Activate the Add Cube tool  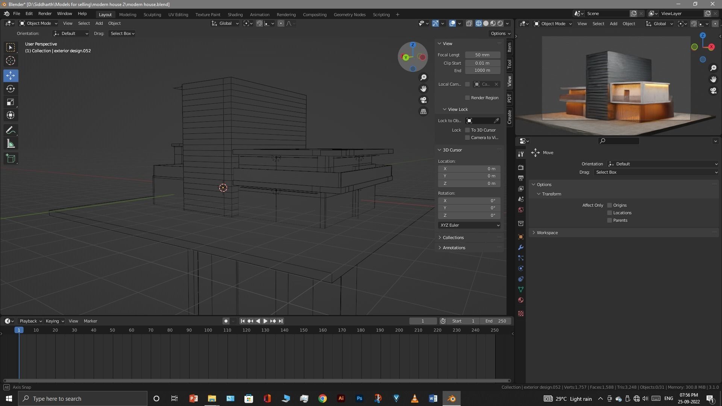coord(11,159)
